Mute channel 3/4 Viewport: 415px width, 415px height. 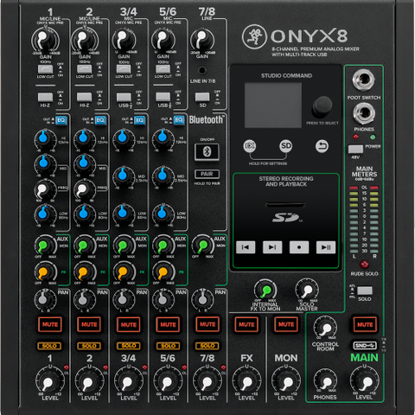pos(129,324)
